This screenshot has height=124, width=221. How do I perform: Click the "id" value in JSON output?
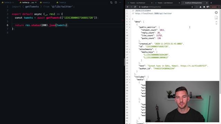(157, 46)
